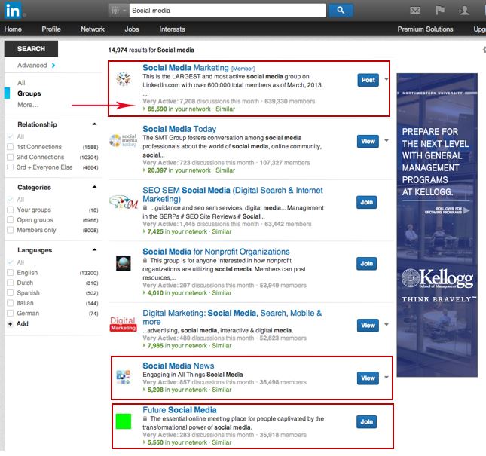The image size is (486, 456).
Task: Click Add to add another language
Action: pyautogui.click(x=23, y=324)
